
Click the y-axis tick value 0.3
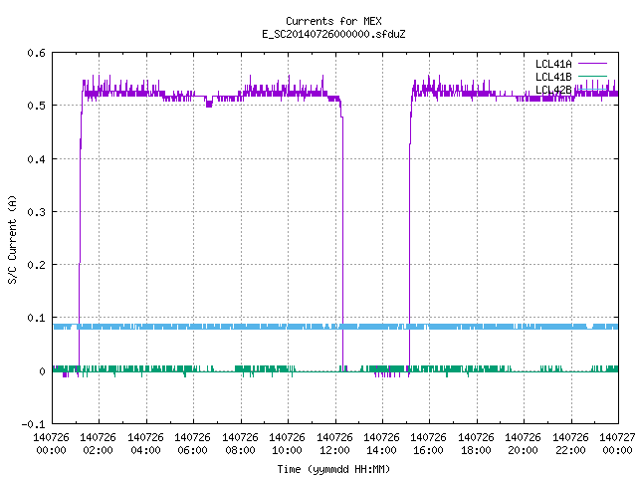36,212
